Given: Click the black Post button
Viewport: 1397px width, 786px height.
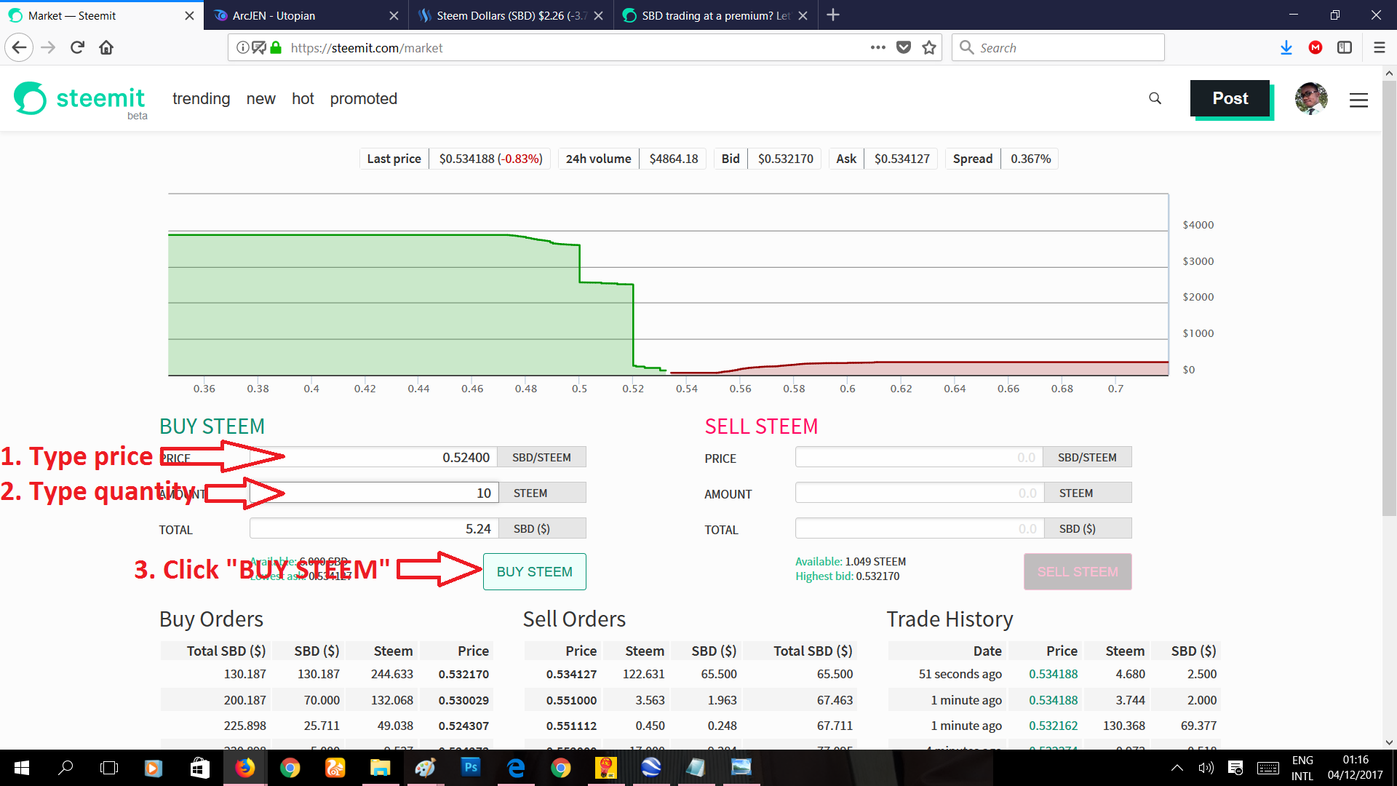Looking at the screenshot, I should pos(1230,99).
